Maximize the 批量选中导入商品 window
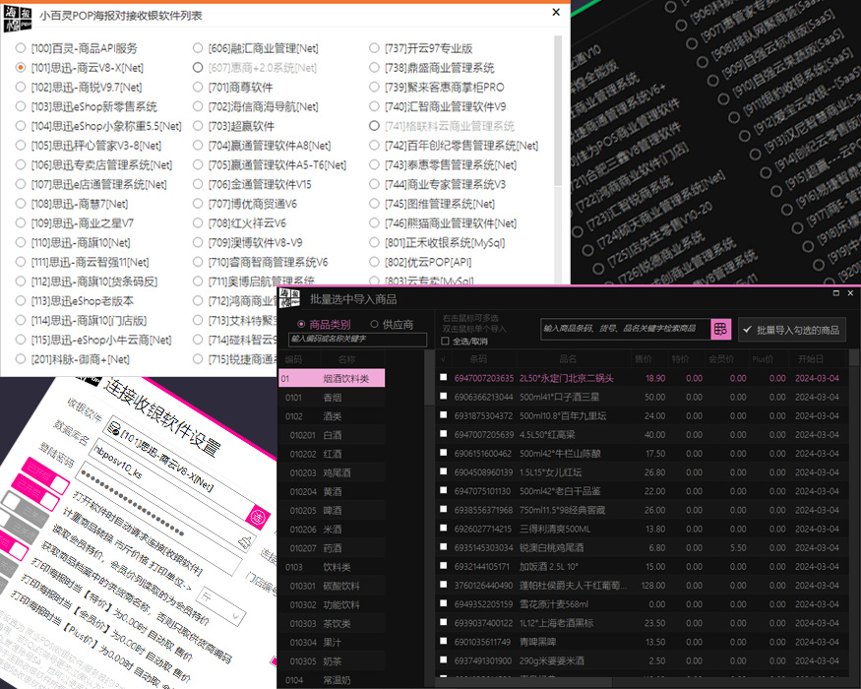 (x=836, y=293)
